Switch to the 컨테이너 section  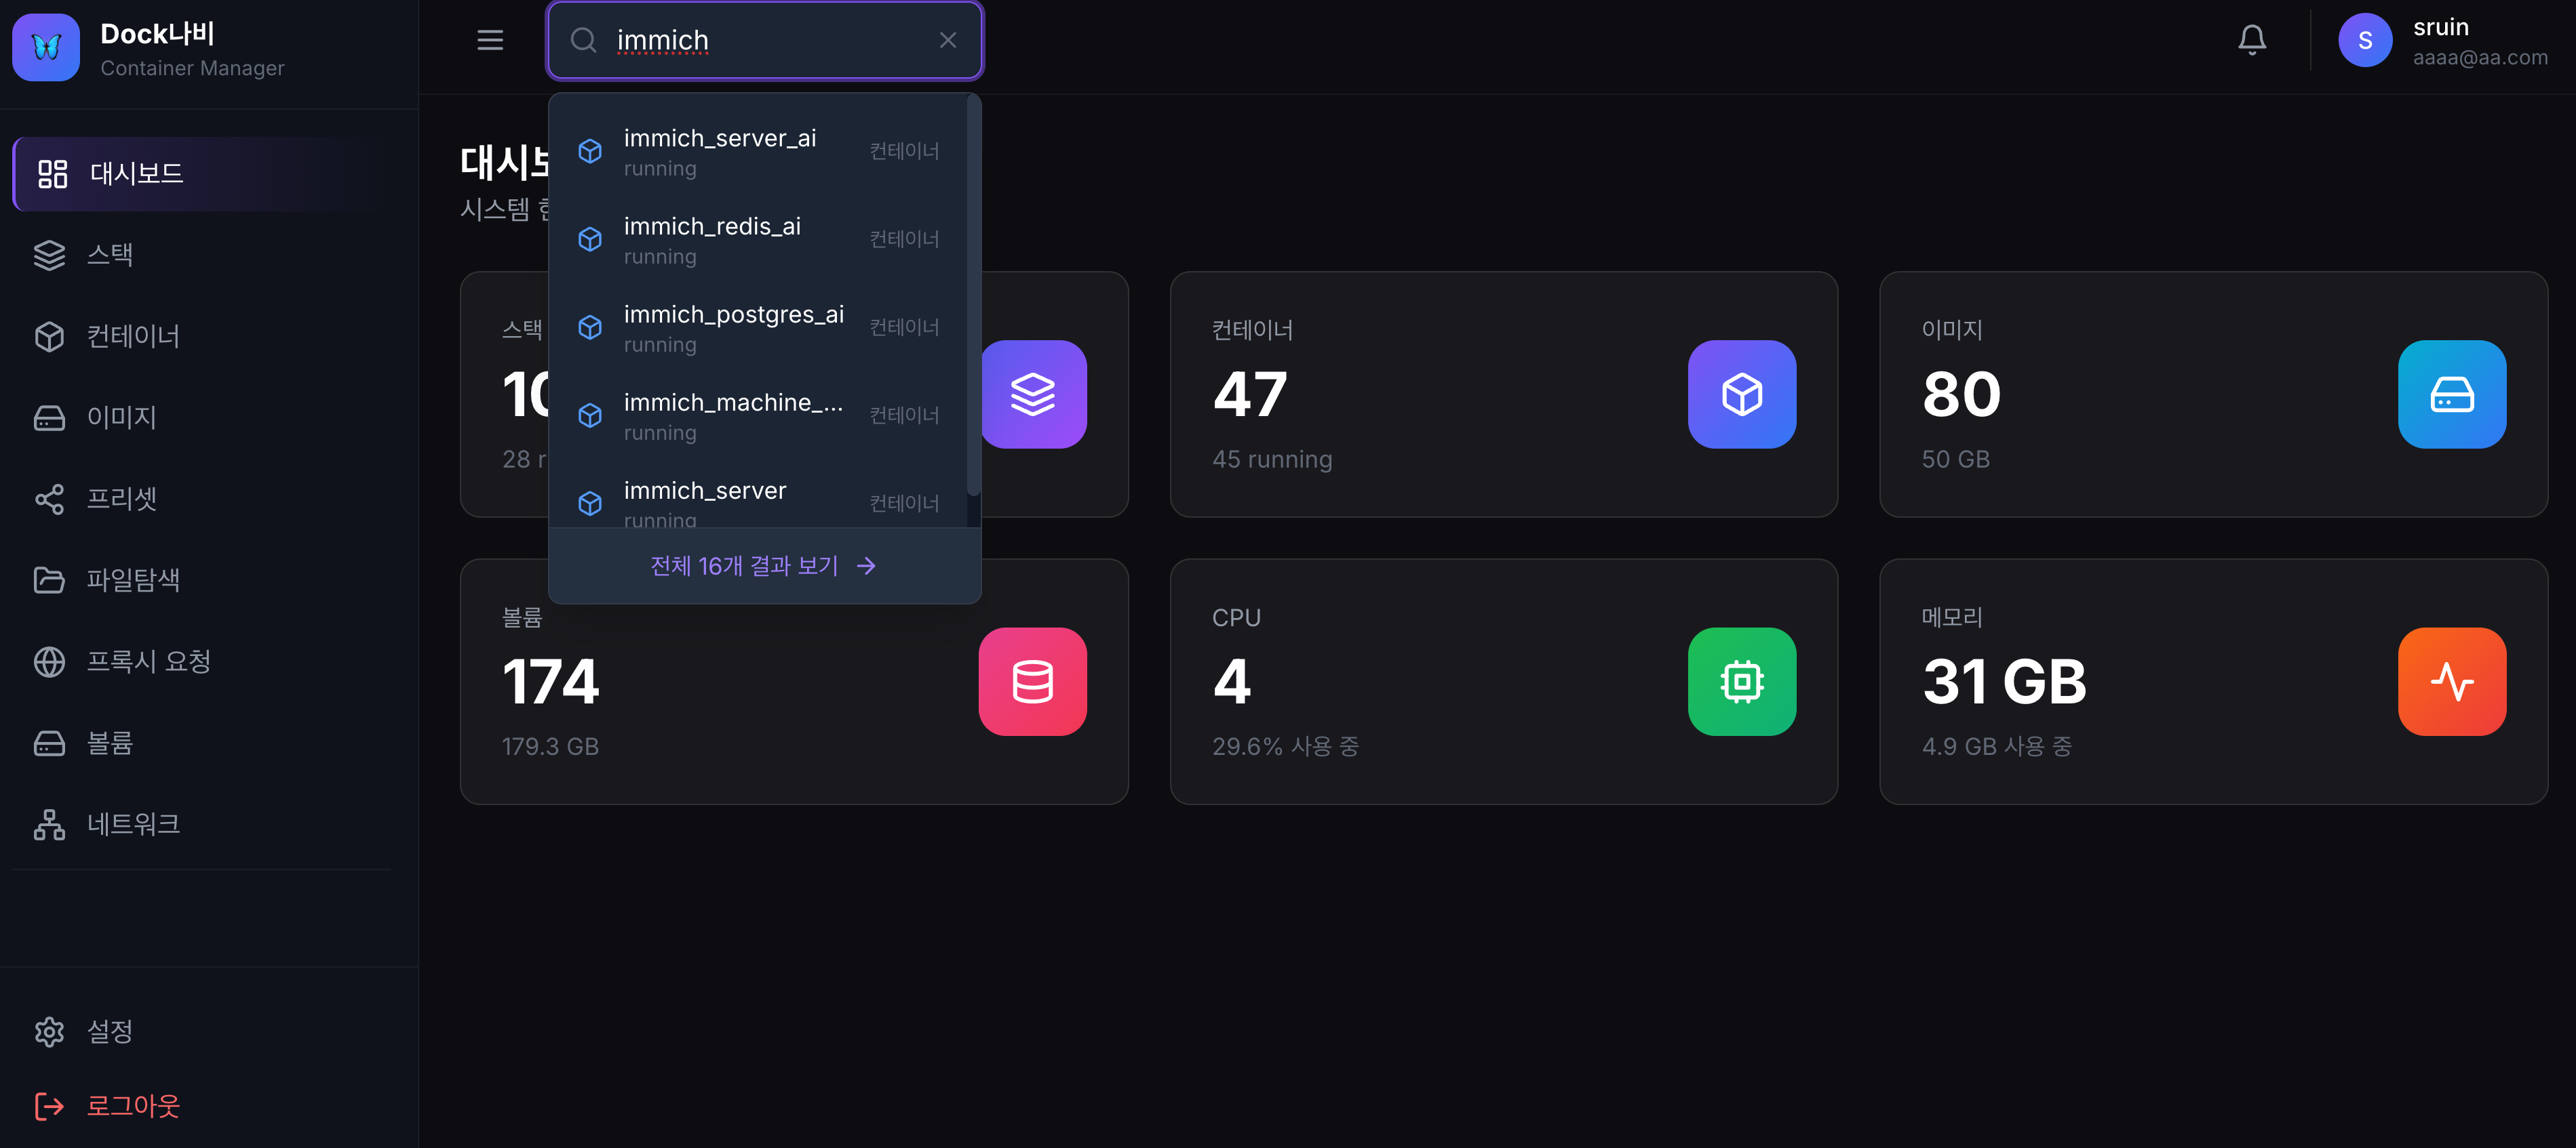[133, 337]
